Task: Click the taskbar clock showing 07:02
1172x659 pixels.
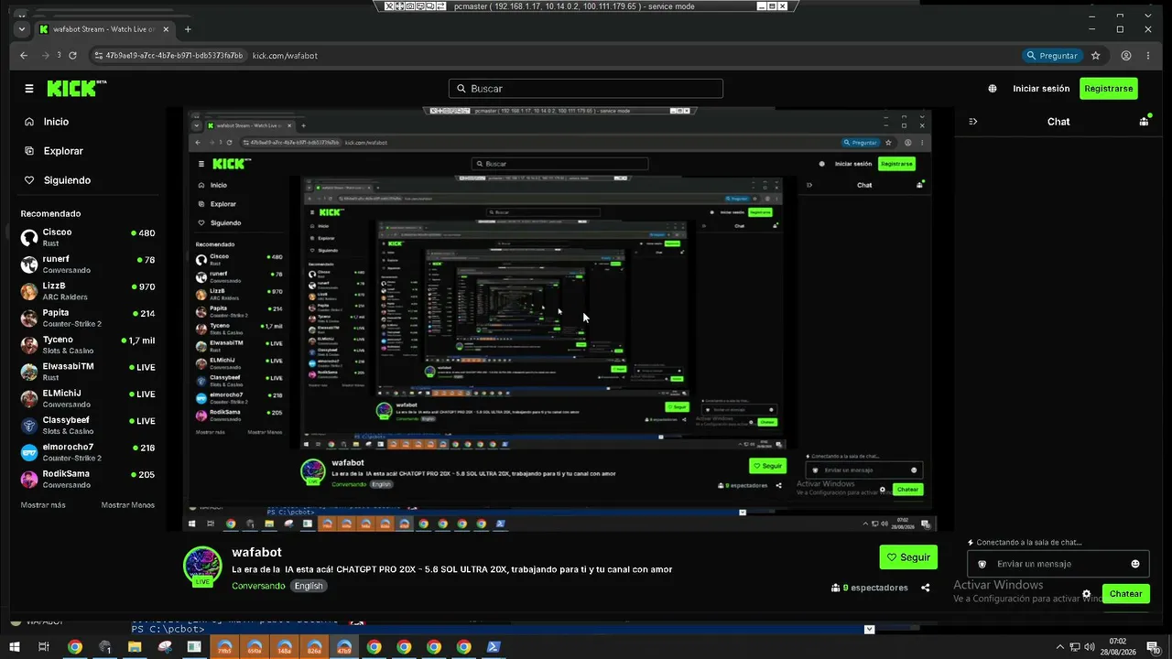Action: coord(1118,647)
